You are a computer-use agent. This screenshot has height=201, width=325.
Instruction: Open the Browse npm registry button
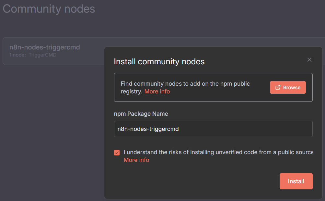(288, 88)
